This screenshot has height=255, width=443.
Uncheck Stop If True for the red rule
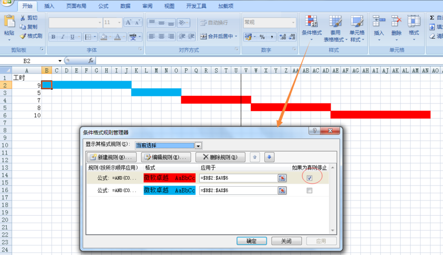309,178
